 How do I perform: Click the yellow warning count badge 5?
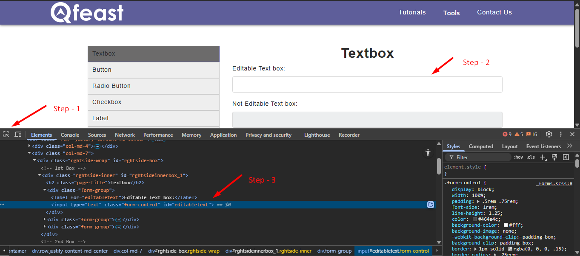(x=519, y=135)
